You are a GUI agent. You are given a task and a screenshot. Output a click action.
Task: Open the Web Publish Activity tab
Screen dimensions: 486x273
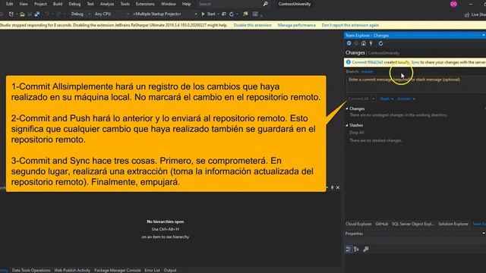72,270
